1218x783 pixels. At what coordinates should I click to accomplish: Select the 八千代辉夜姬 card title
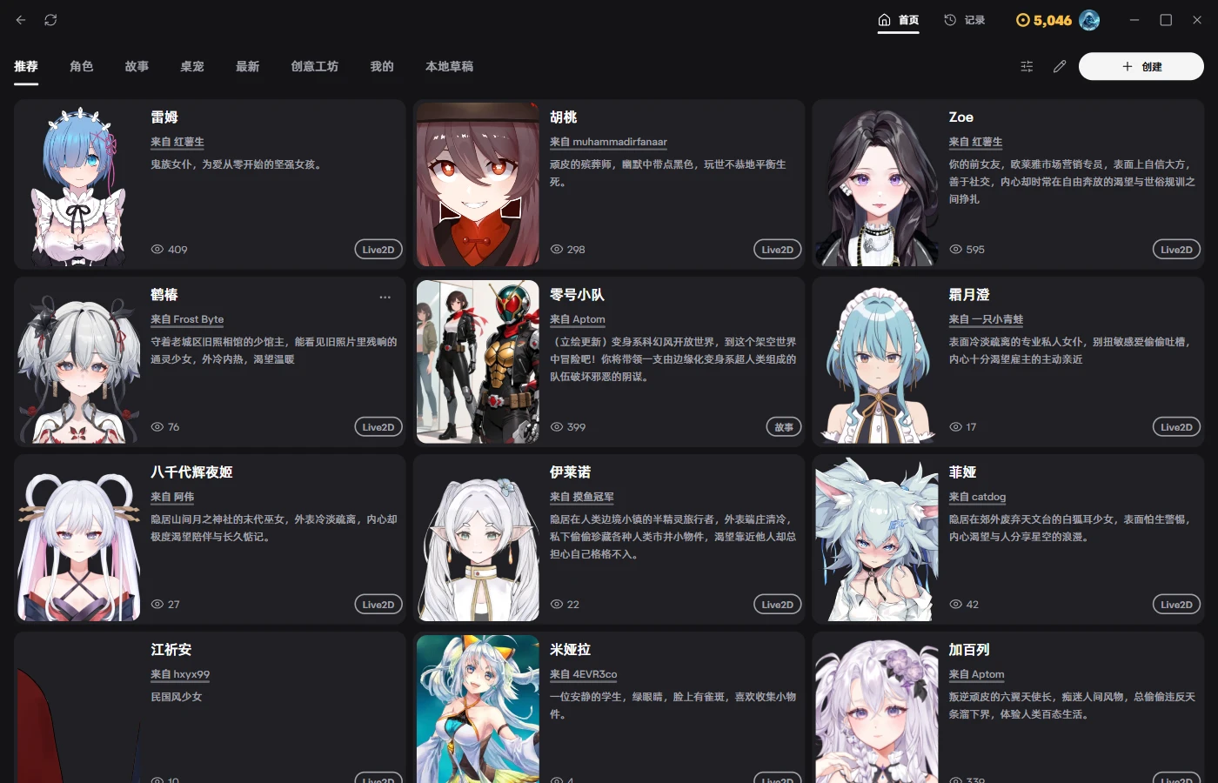coord(191,472)
